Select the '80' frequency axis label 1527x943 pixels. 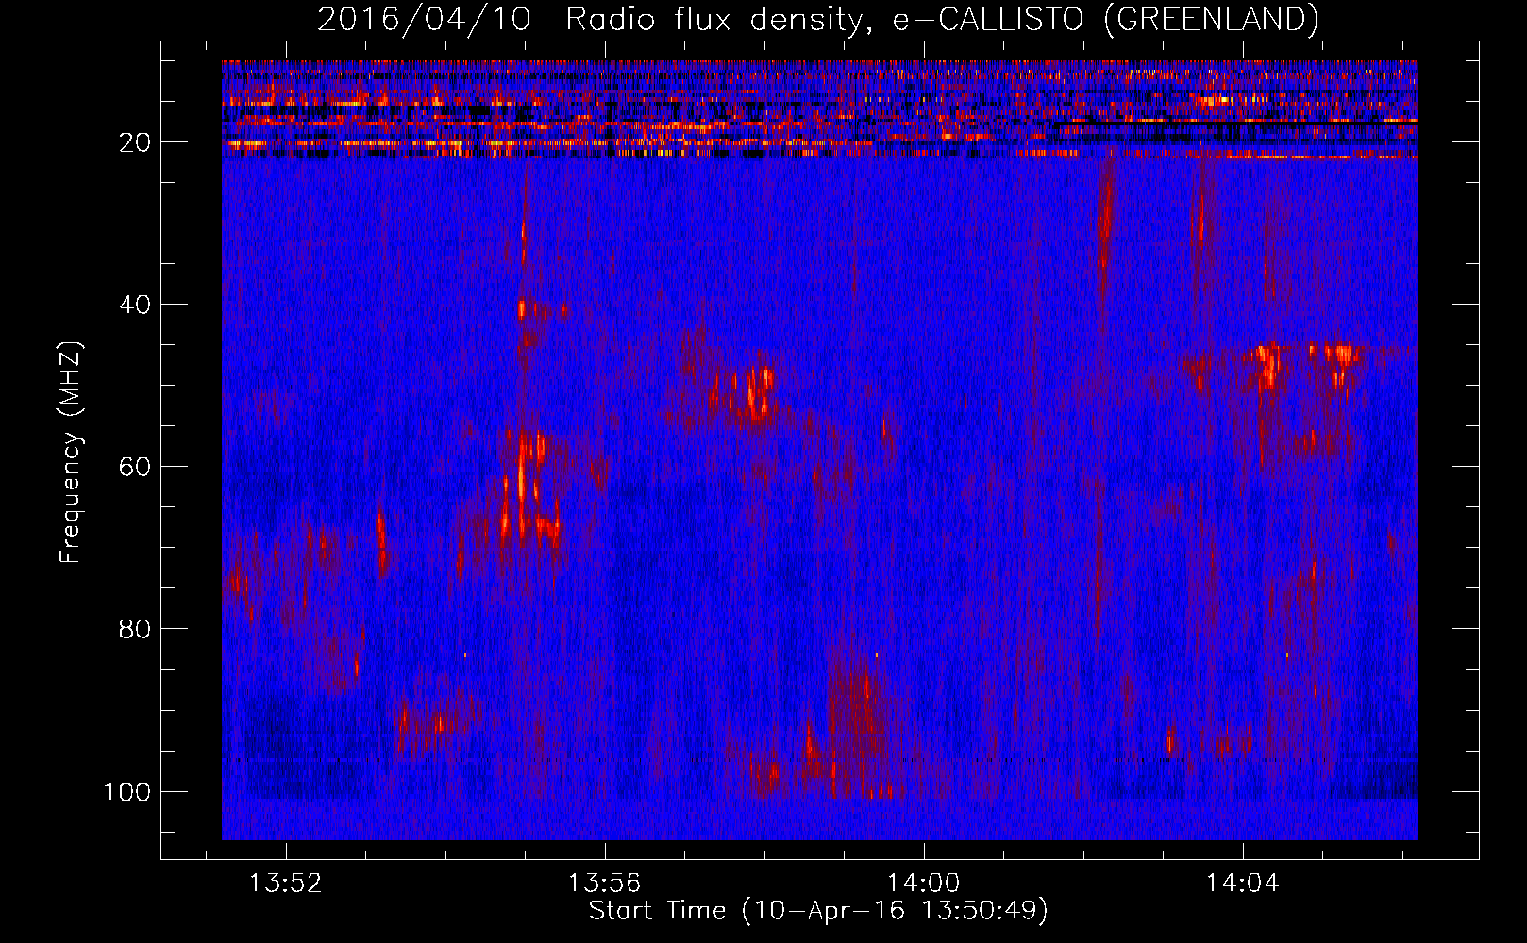[135, 629]
